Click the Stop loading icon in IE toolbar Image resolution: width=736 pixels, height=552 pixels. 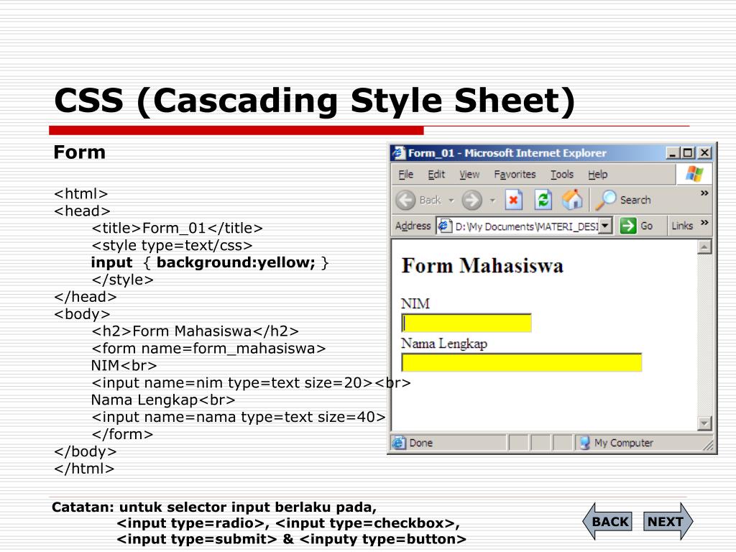[x=514, y=198]
